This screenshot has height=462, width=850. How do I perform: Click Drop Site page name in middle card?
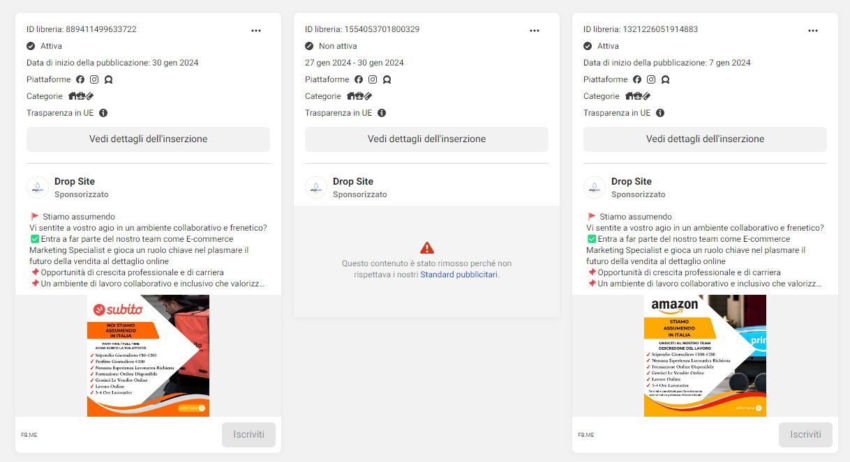tap(353, 182)
